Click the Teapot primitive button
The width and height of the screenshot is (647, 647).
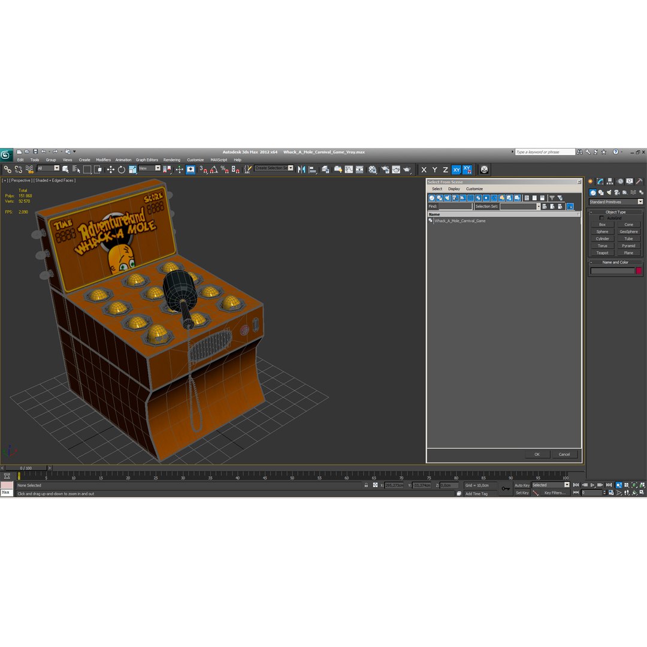pyautogui.click(x=602, y=253)
